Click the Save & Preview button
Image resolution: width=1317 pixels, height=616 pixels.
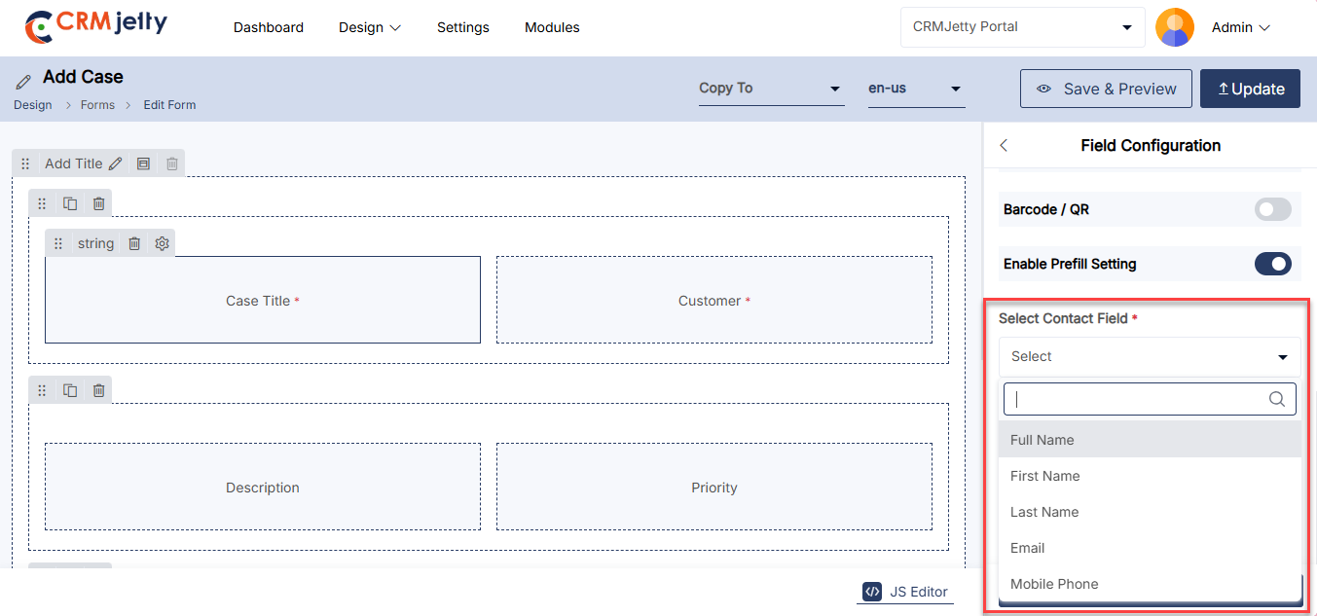(x=1106, y=89)
